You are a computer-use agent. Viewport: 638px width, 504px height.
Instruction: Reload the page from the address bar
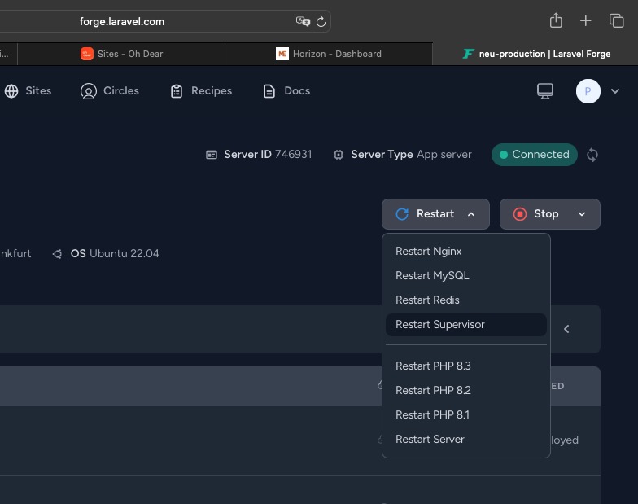(321, 21)
